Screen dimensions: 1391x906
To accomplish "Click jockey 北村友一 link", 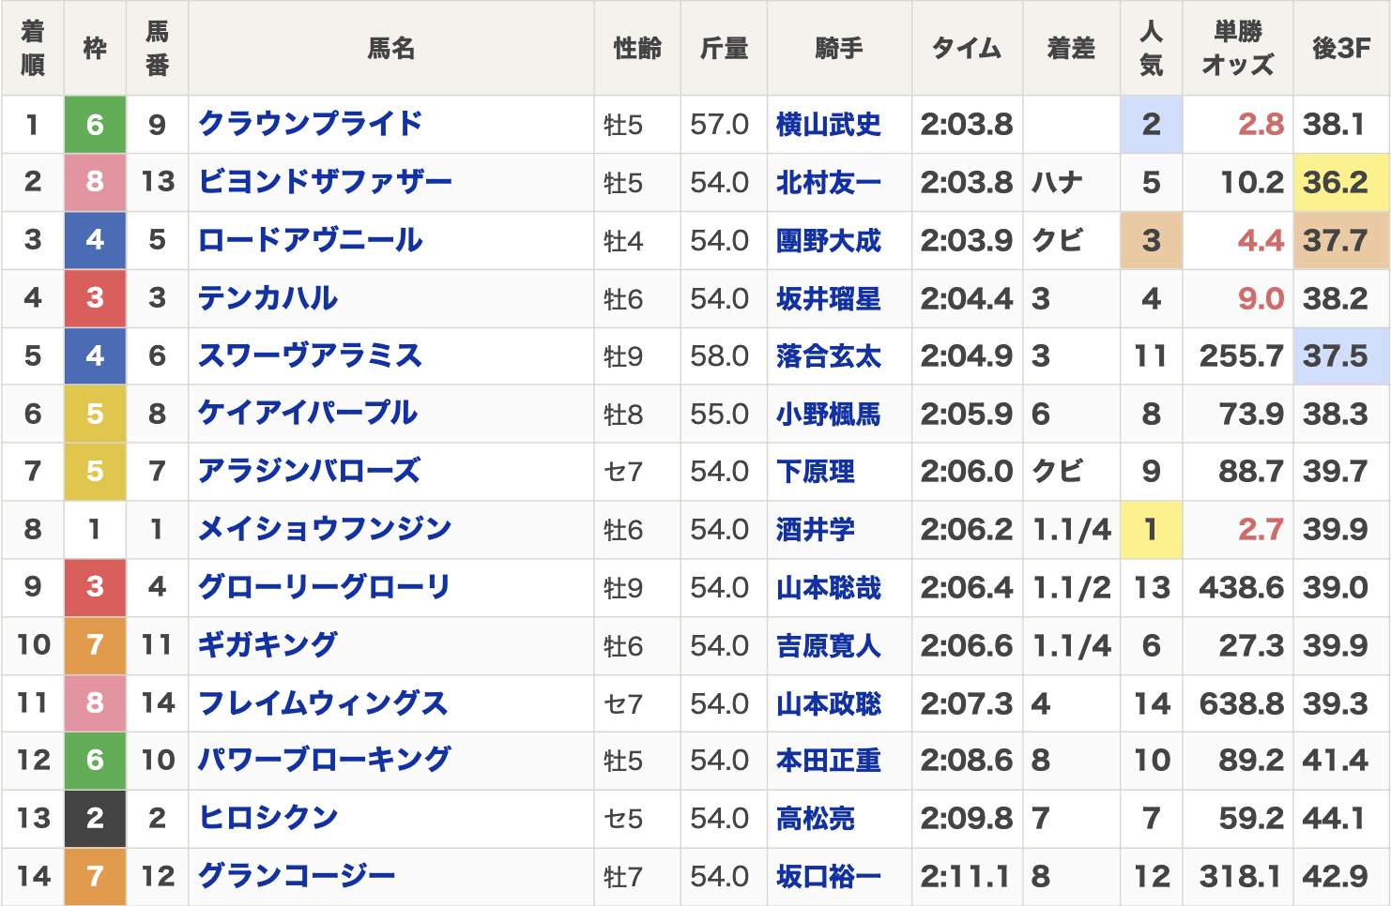I will coord(828,182).
